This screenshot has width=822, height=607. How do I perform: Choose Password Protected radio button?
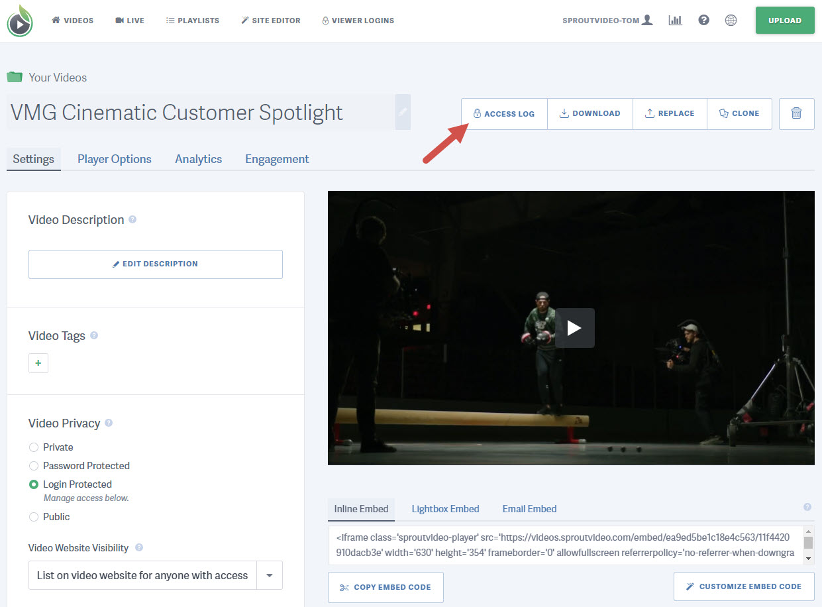click(x=34, y=466)
